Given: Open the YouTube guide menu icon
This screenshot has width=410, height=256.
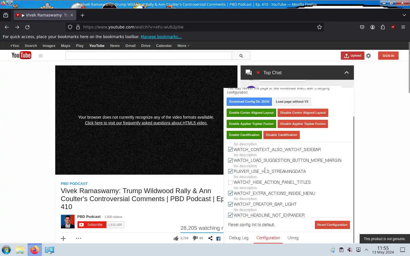Looking at the screenshot, I should point(40,56).
